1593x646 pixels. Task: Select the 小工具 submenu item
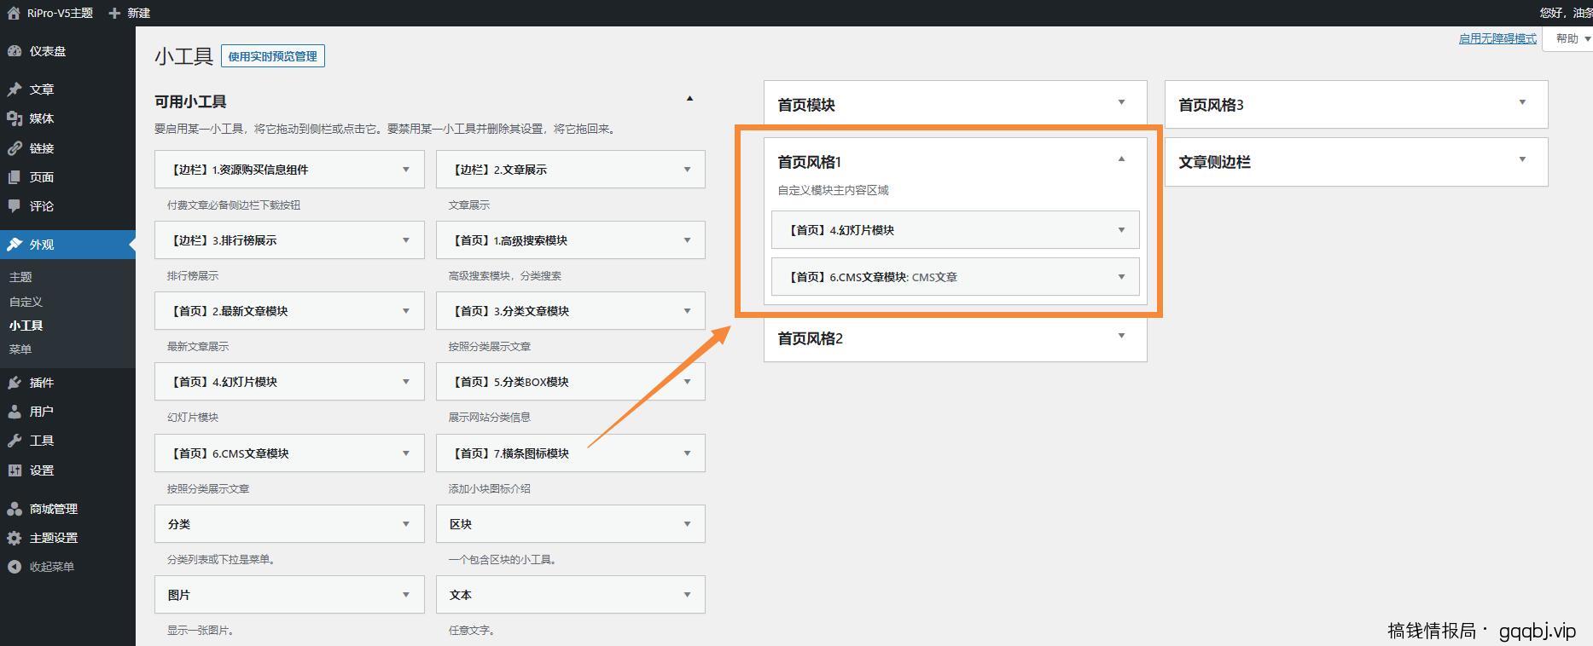26,326
